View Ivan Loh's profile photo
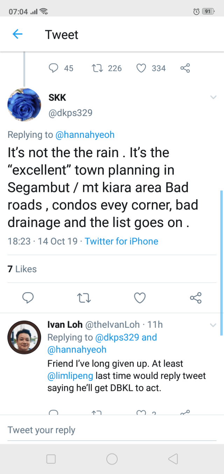 (x=24, y=337)
